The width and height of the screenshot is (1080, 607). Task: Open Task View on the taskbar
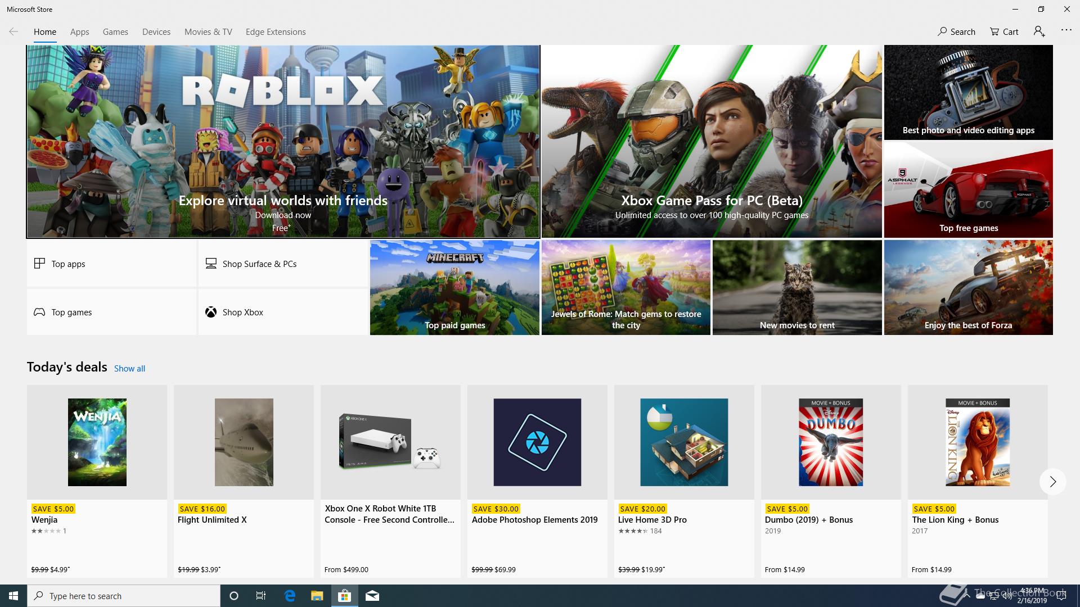tap(261, 596)
